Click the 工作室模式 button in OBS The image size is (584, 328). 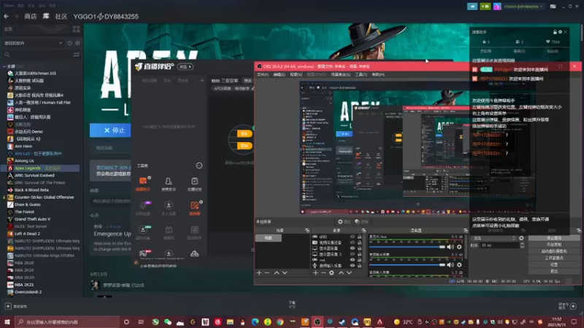[554, 258]
